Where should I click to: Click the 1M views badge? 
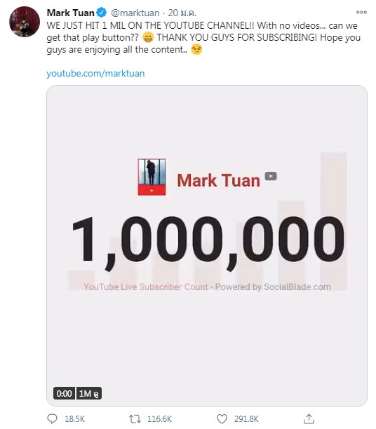point(89,393)
